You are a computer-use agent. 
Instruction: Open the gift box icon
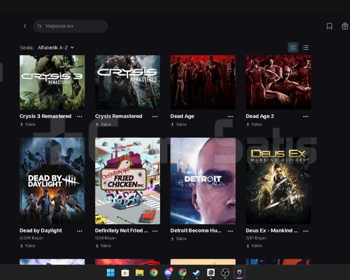coord(345,26)
